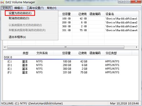Click upper list 75 GB used cell
The width and height of the screenshot is (142, 106).
[x=83, y=30]
